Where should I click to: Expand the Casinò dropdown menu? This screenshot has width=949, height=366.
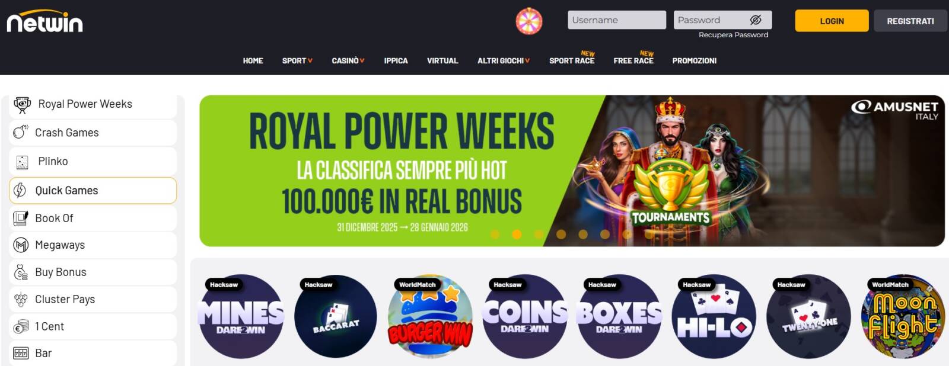click(x=348, y=60)
